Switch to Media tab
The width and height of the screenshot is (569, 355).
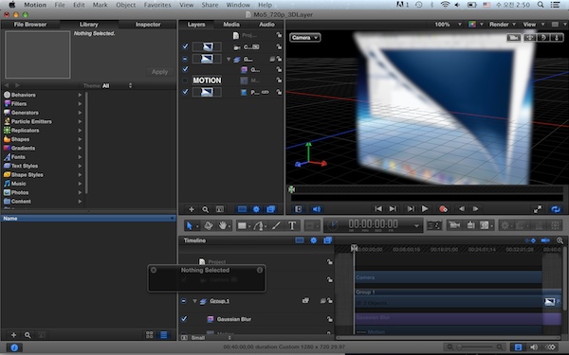231,25
